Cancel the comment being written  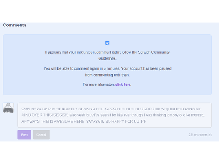42,135
